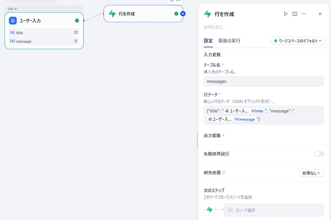
Task: Toggle the 失敗時再試行 switch
Action: point(319,154)
